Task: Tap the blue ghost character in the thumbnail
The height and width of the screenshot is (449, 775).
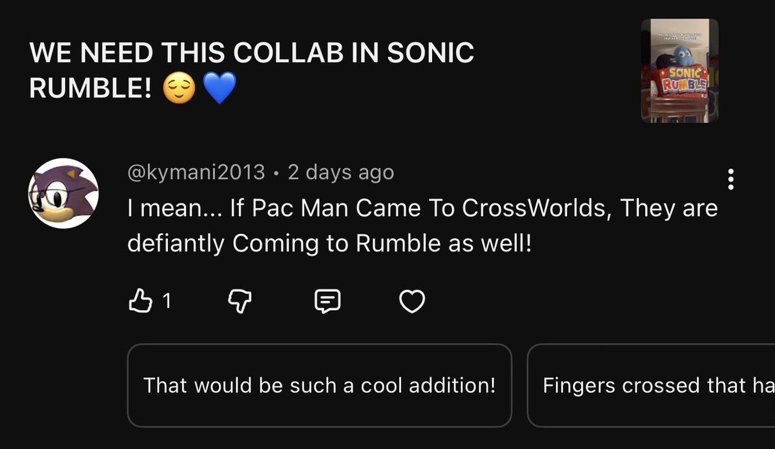Action: click(685, 54)
